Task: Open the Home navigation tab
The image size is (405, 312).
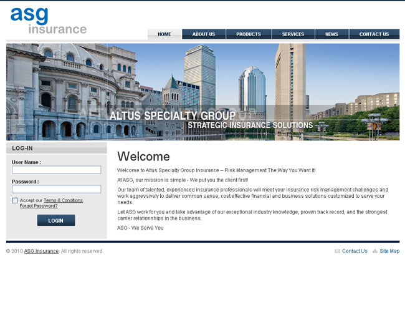Action: (164, 34)
